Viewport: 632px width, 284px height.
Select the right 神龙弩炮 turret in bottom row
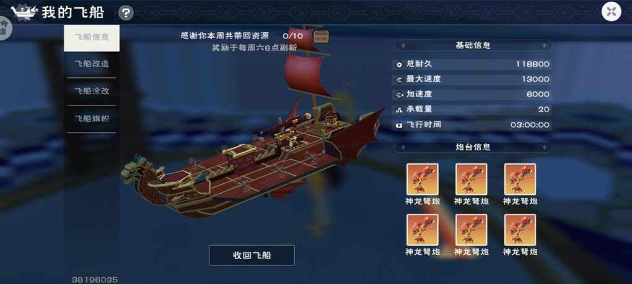[x=520, y=230]
